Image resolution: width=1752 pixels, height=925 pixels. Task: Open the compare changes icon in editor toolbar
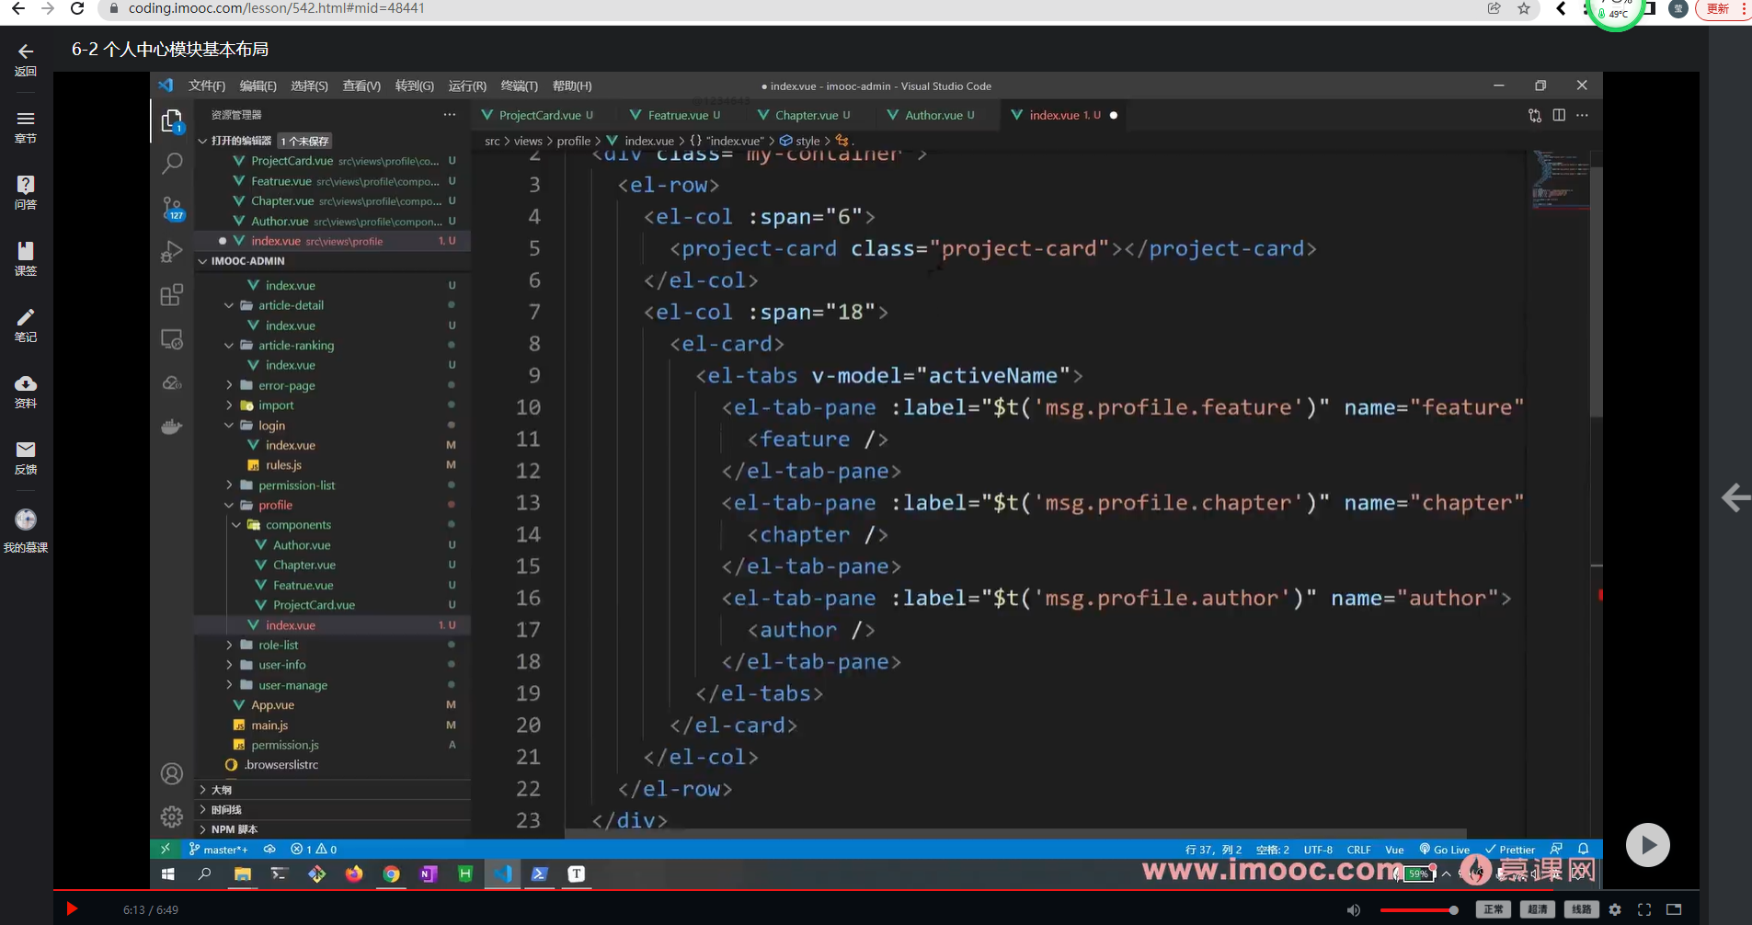click(x=1535, y=115)
